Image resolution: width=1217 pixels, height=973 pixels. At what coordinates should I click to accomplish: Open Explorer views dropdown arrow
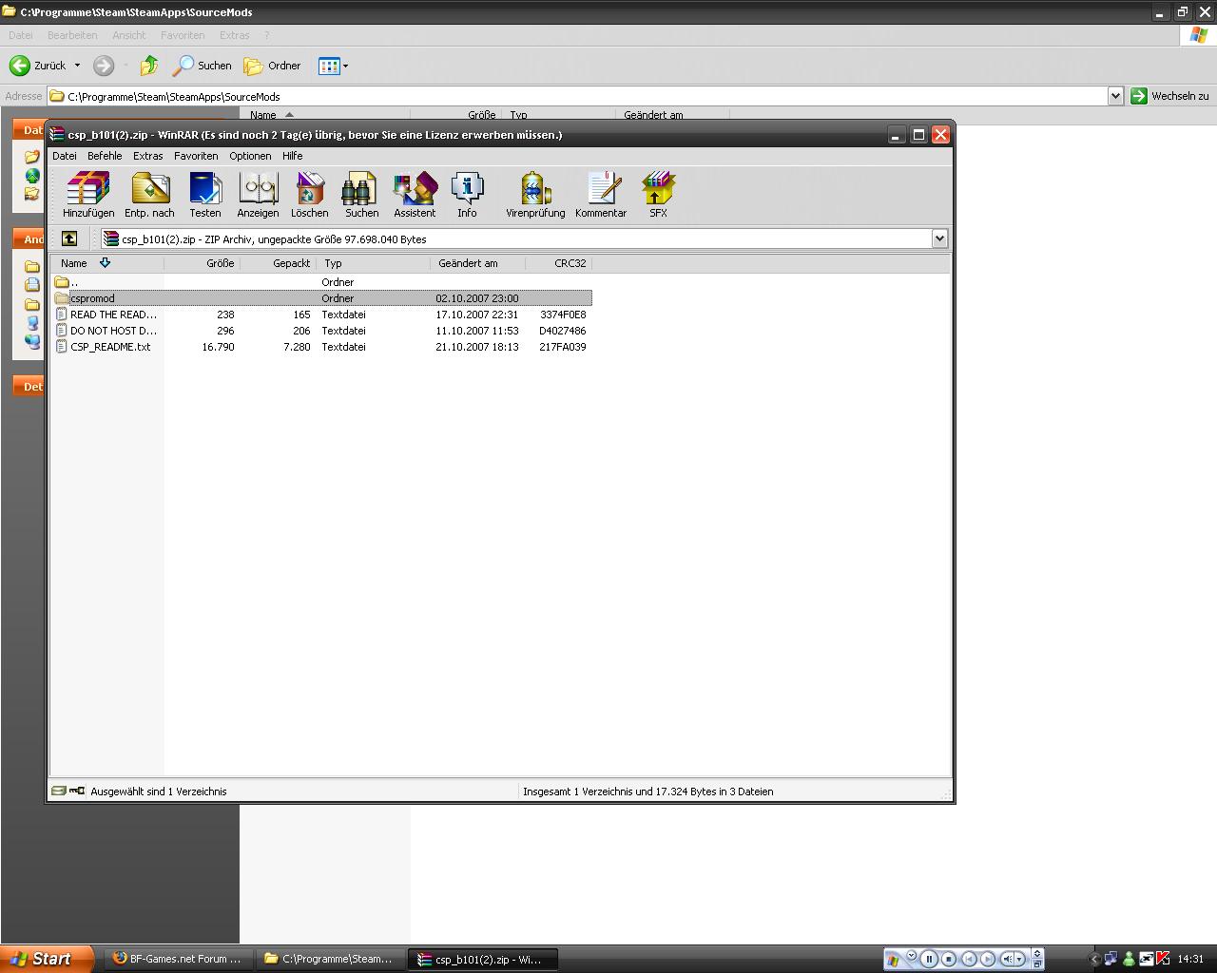point(345,66)
